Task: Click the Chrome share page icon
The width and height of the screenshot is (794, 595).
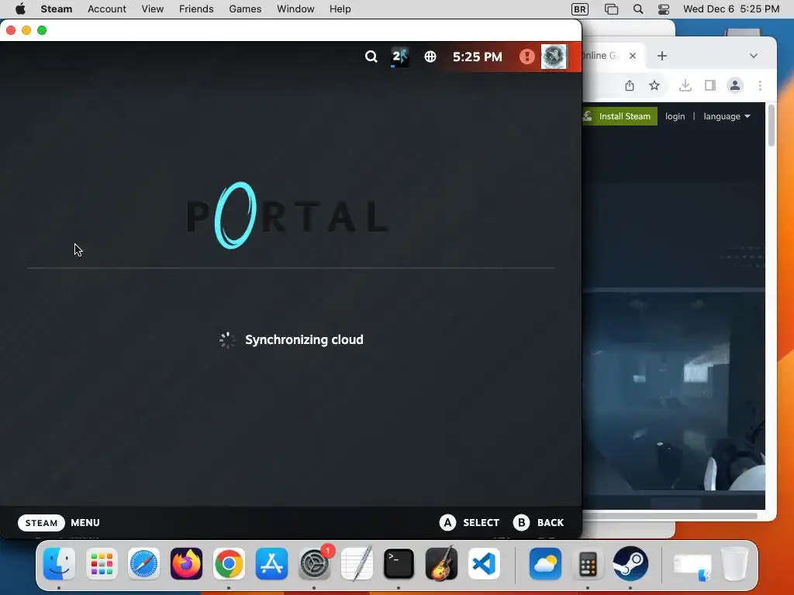Action: click(630, 85)
